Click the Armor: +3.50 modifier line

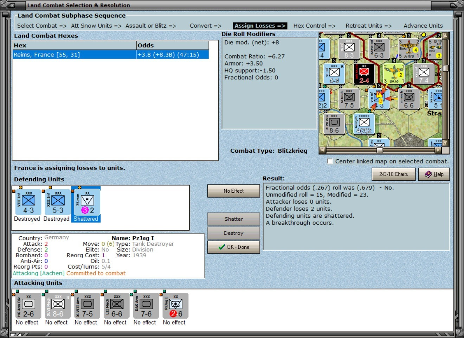tap(244, 64)
